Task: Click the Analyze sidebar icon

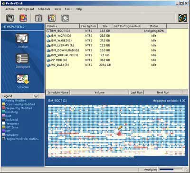Action: tap(22, 39)
